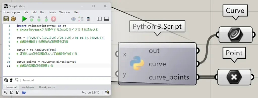This screenshot has height=98, width=258.
Task: Click the Python logo on the script component
Action: (137, 63)
